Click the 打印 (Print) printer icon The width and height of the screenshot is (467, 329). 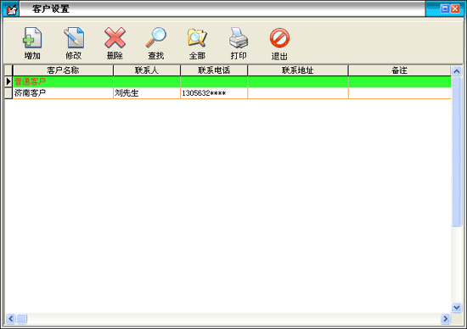click(x=239, y=38)
